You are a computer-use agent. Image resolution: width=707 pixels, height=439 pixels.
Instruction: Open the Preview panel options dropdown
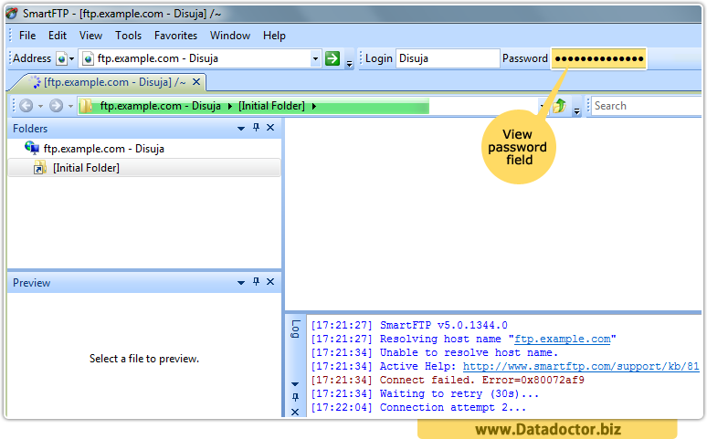241,283
